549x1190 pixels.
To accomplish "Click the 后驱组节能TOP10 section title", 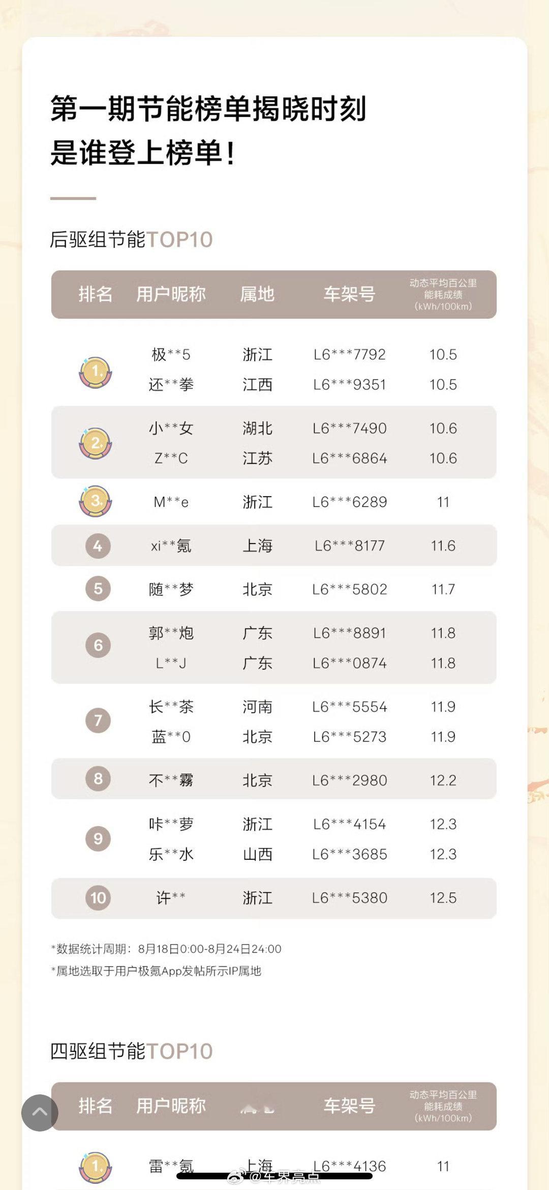I will pos(131,239).
